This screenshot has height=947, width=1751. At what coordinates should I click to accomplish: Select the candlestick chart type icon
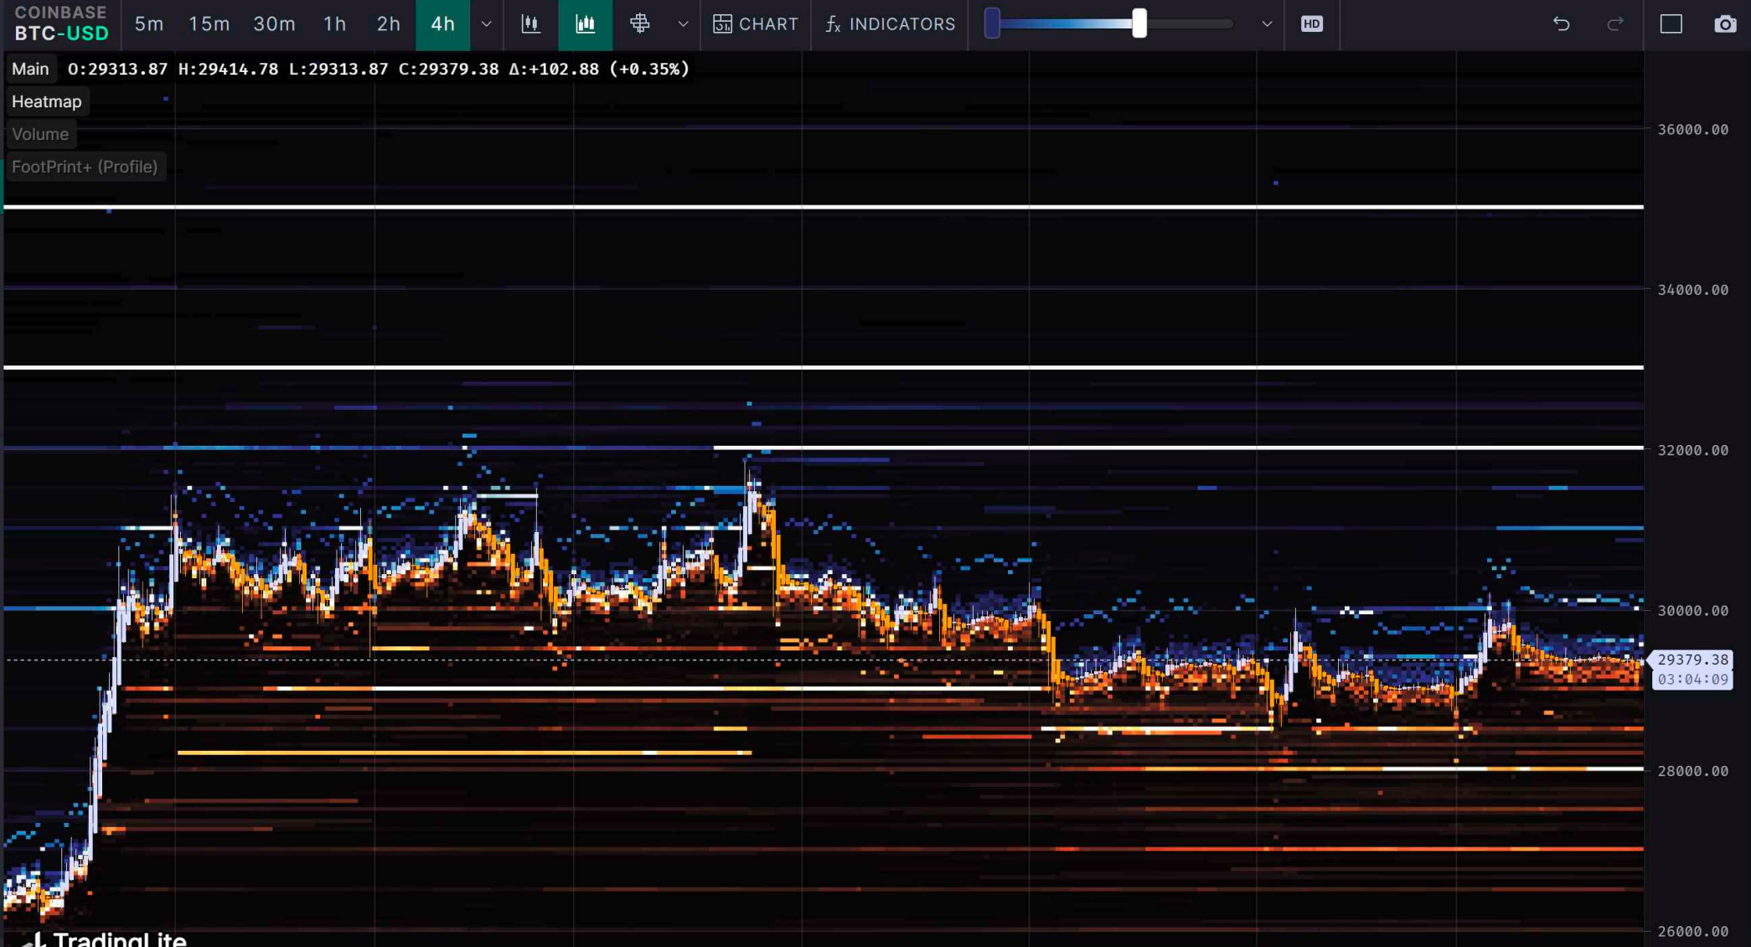pyautogui.click(x=530, y=24)
